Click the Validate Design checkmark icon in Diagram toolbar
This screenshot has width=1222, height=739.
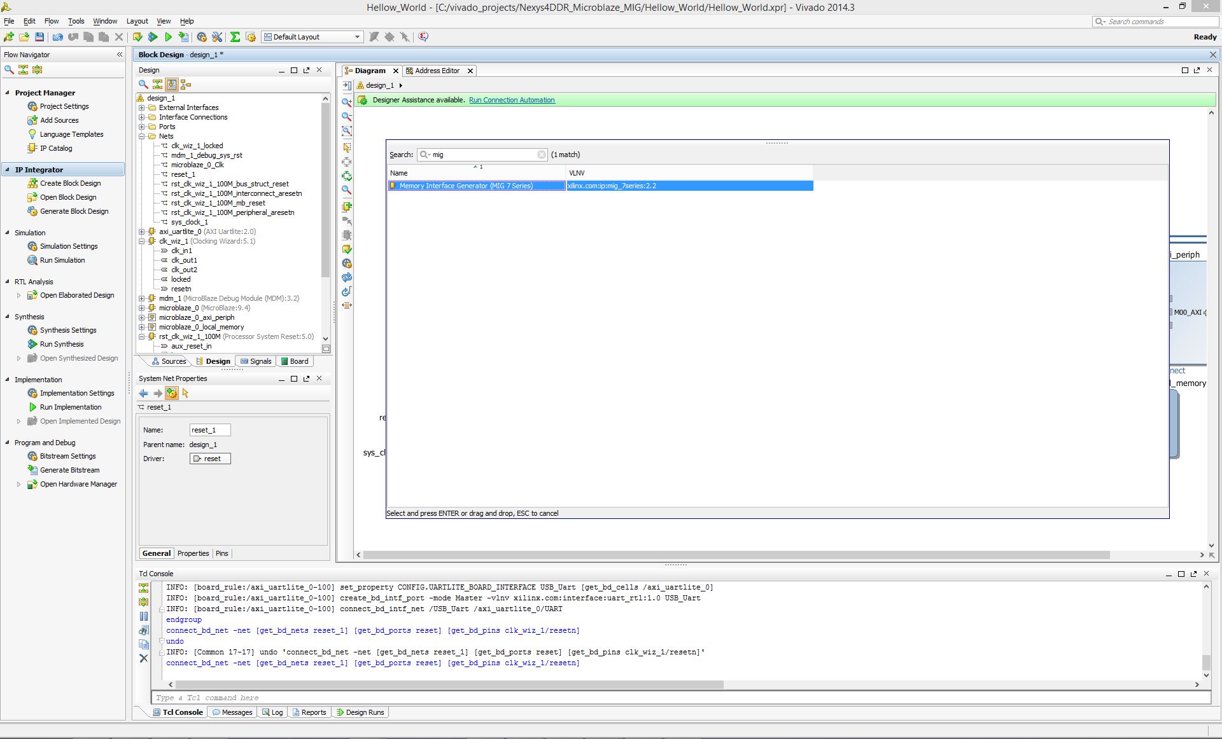point(347,249)
